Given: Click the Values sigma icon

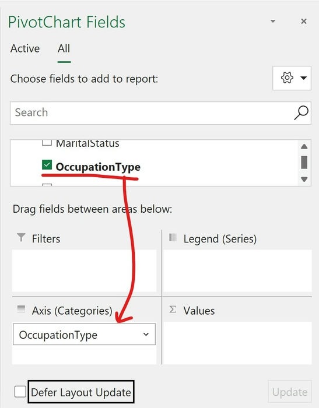Looking at the screenshot, I should [173, 309].
